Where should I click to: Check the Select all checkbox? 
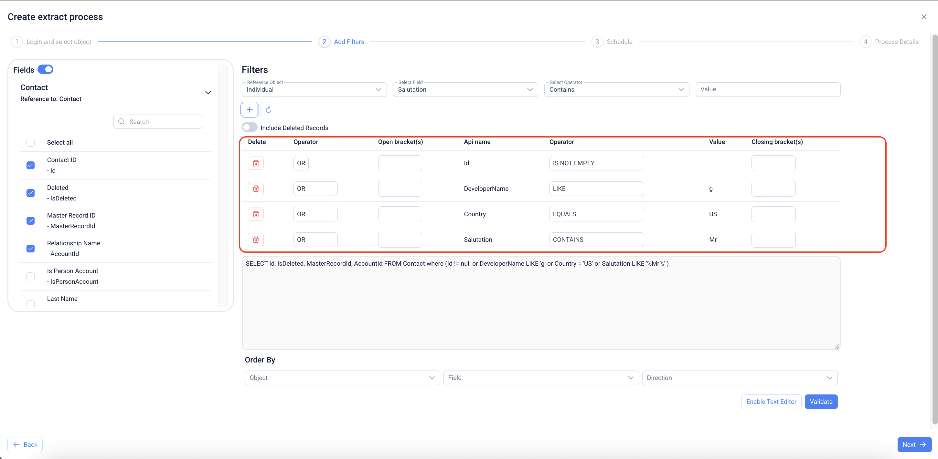[31, 142]
